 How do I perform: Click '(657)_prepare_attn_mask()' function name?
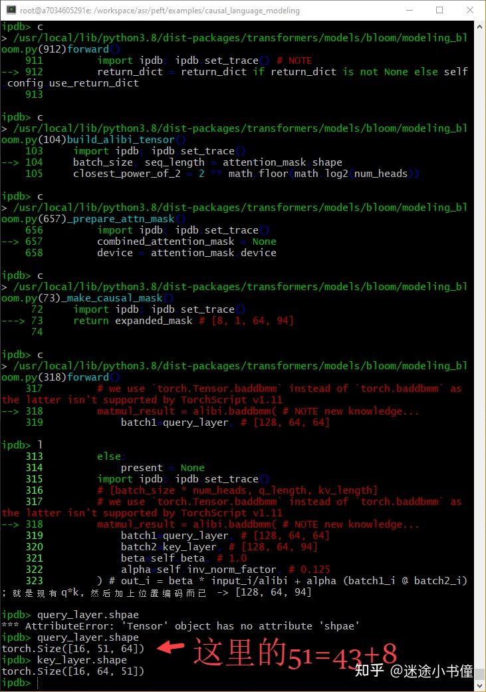coord(112,219)
